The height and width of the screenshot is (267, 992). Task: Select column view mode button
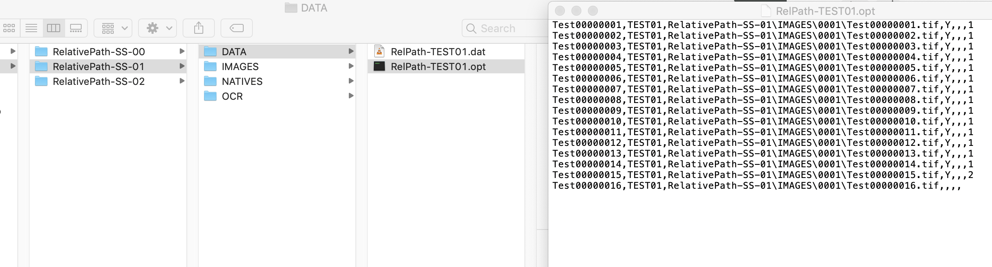[54, 28]
